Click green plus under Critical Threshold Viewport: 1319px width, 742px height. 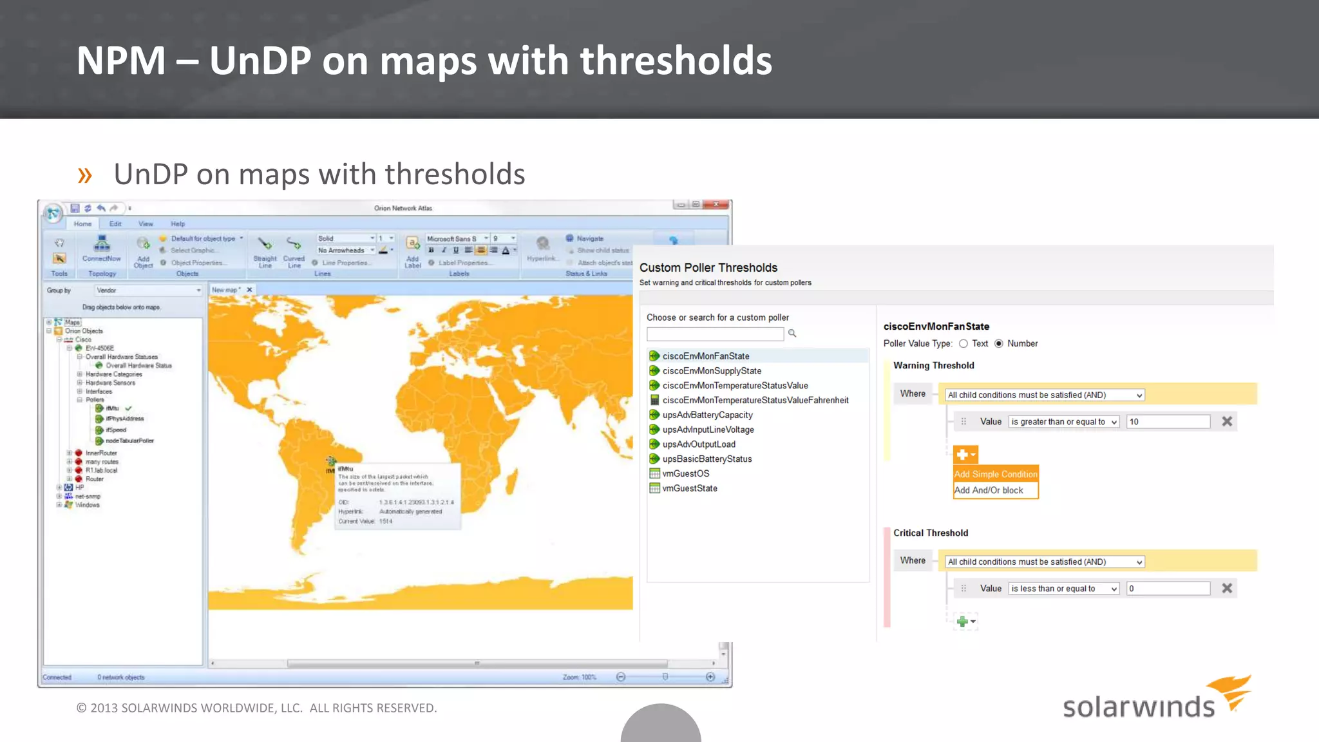[x=965, y=621]
